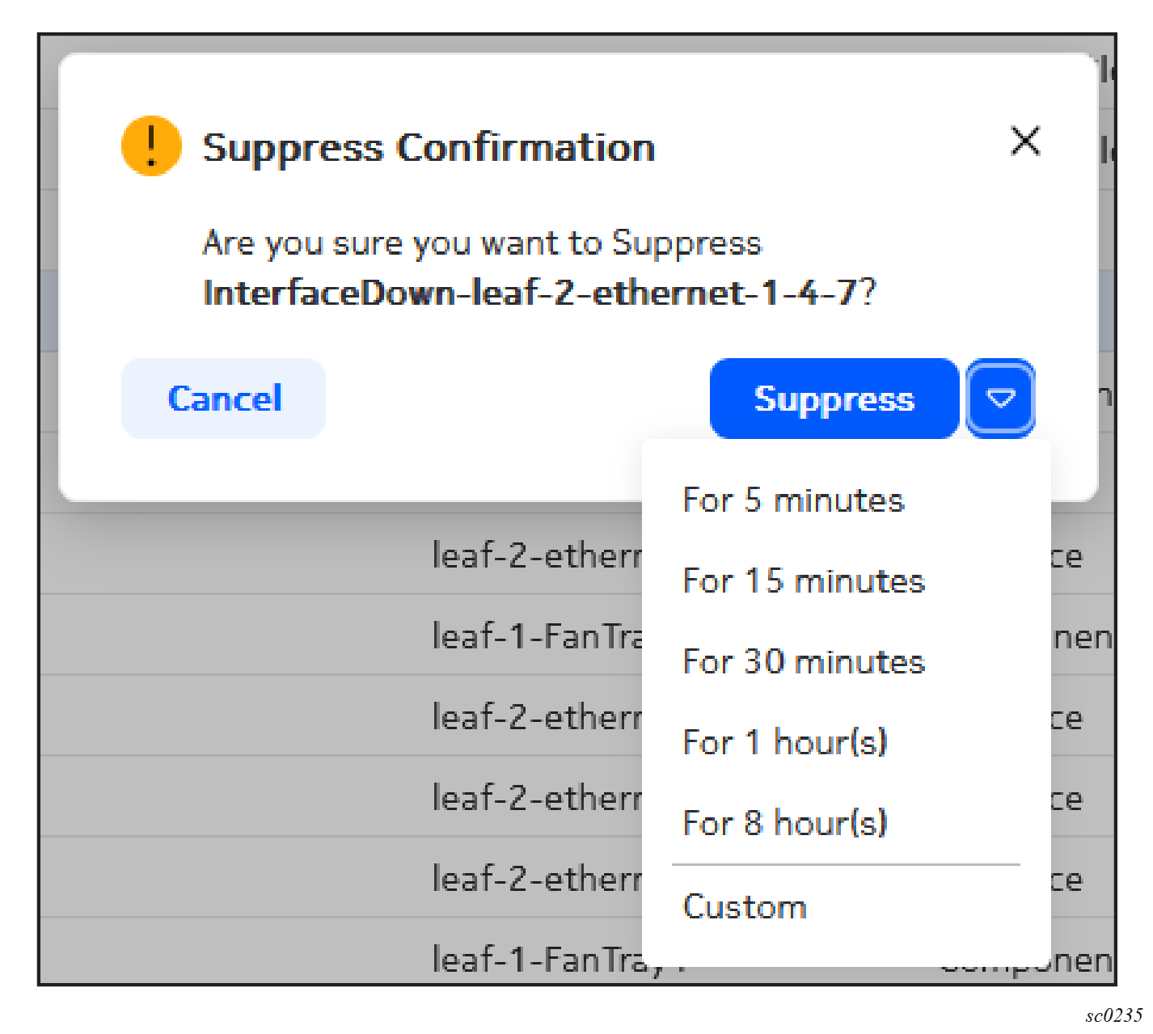The image size is (1153, 1034).
Task: Select For 1 hour(s) duration
Action: [x=785, y=742]
